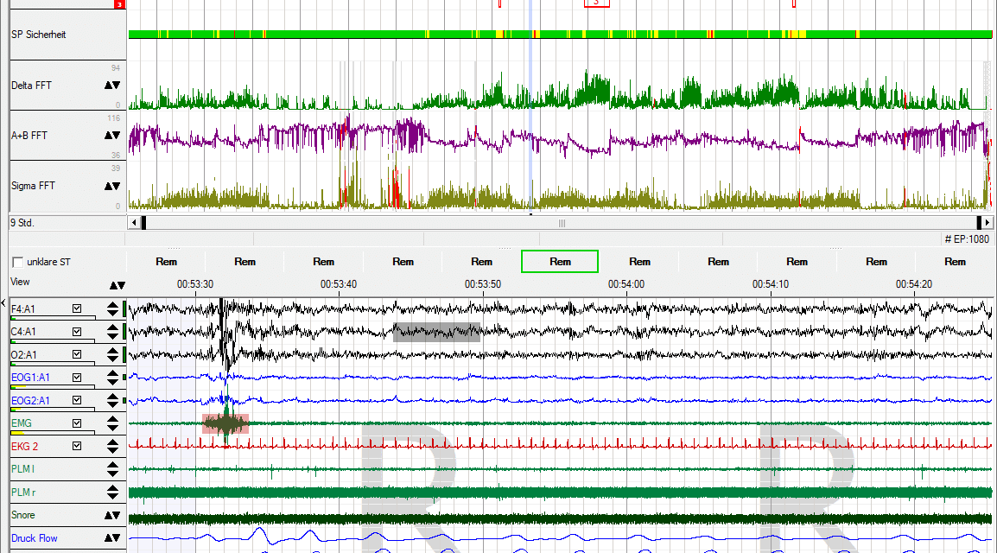Uncheck the F4:A1 channel checkbox

pyautogui.click(x=77, y=308)
